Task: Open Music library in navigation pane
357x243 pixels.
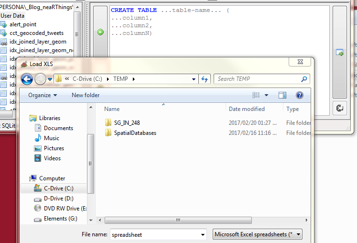Action: pyautogui.click(x=52, y=138)
